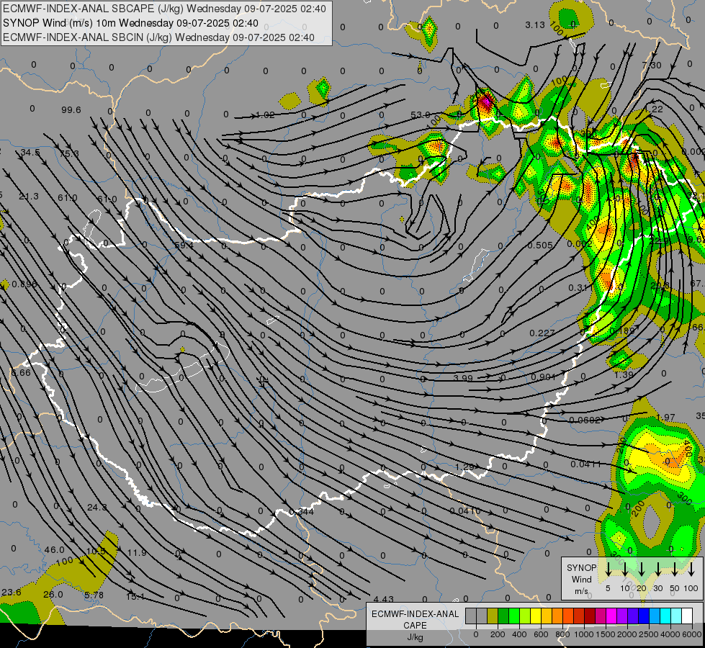Screen dimensions: 705x648
Task: Click the 7.30 value on the map
Action: 652,66
